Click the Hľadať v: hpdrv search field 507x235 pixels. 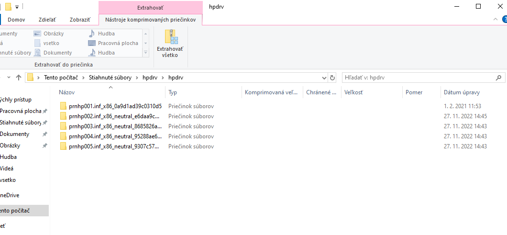(x=416, y=78)
